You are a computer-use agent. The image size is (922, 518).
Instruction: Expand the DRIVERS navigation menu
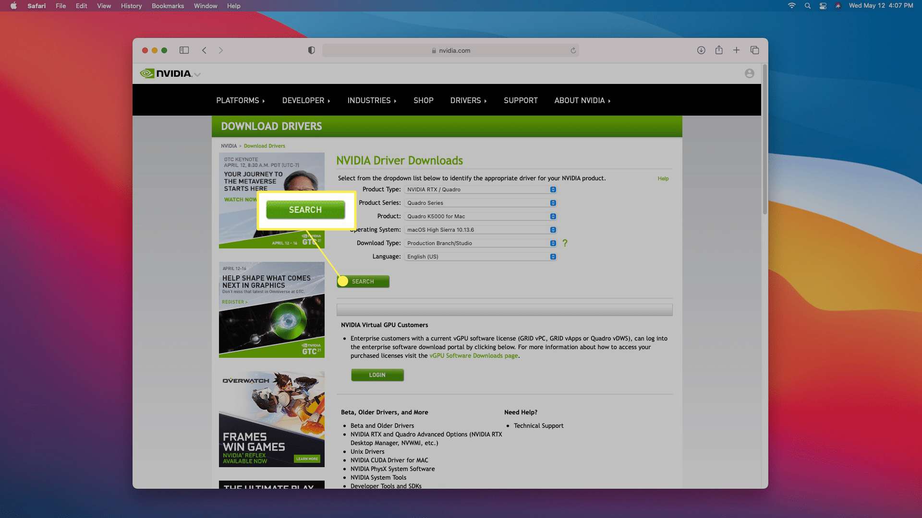(x=469, y=101)
